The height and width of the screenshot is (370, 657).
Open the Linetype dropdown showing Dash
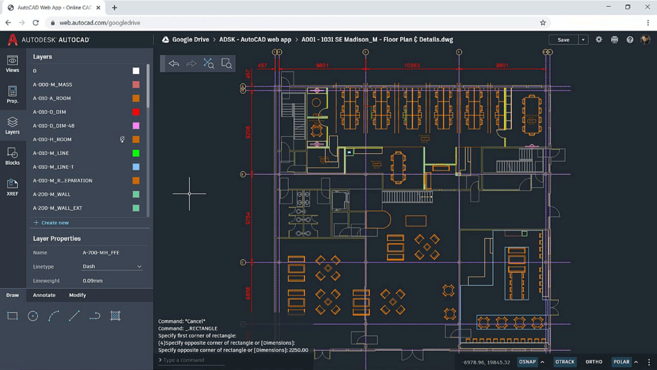[x=112, y=267]
